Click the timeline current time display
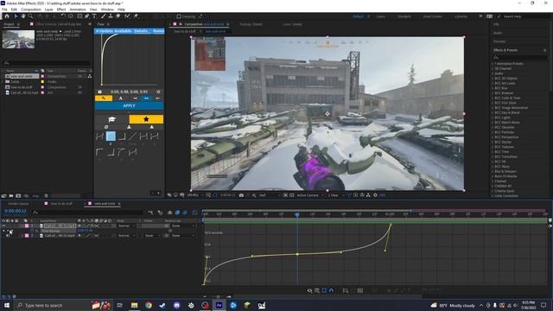 [16, 211]
